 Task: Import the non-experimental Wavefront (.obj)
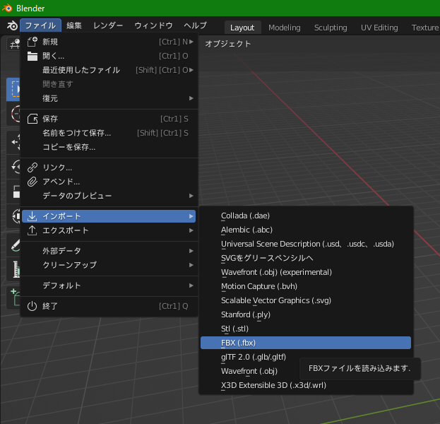point(249,371)
